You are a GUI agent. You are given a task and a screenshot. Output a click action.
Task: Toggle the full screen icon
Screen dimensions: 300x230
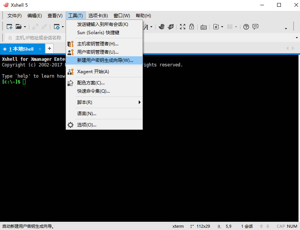[183, 27]
